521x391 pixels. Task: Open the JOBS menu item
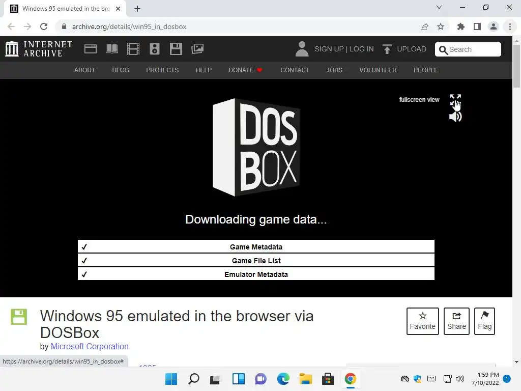pyautogui.click(x=334, y=70)
